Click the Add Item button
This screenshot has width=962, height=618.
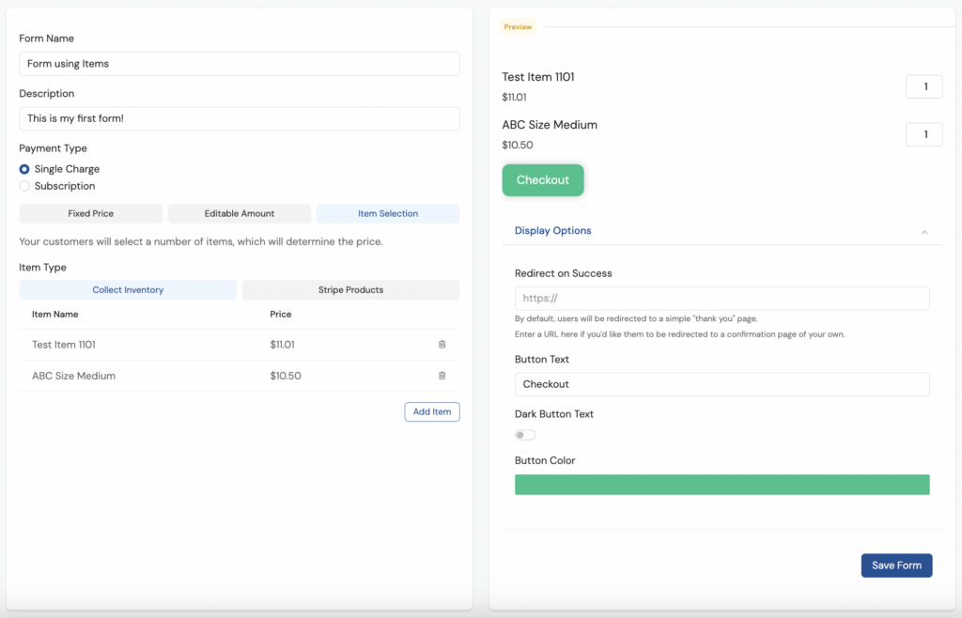[431, 411]
